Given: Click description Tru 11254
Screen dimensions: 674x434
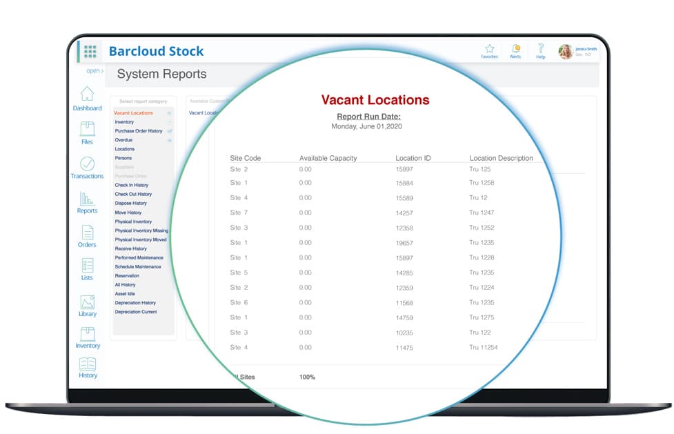Looking at the screenshot, I should pyautogui.click(x=484, y=347).
